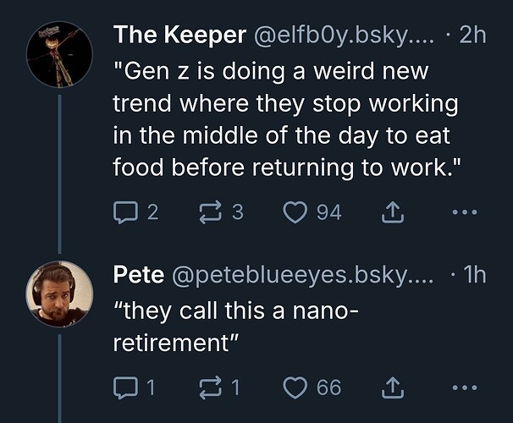Open the @peteblueeyes.bsky handle link
The height and width of the screenshot is (423, 513).
click(x=303, y=275)
